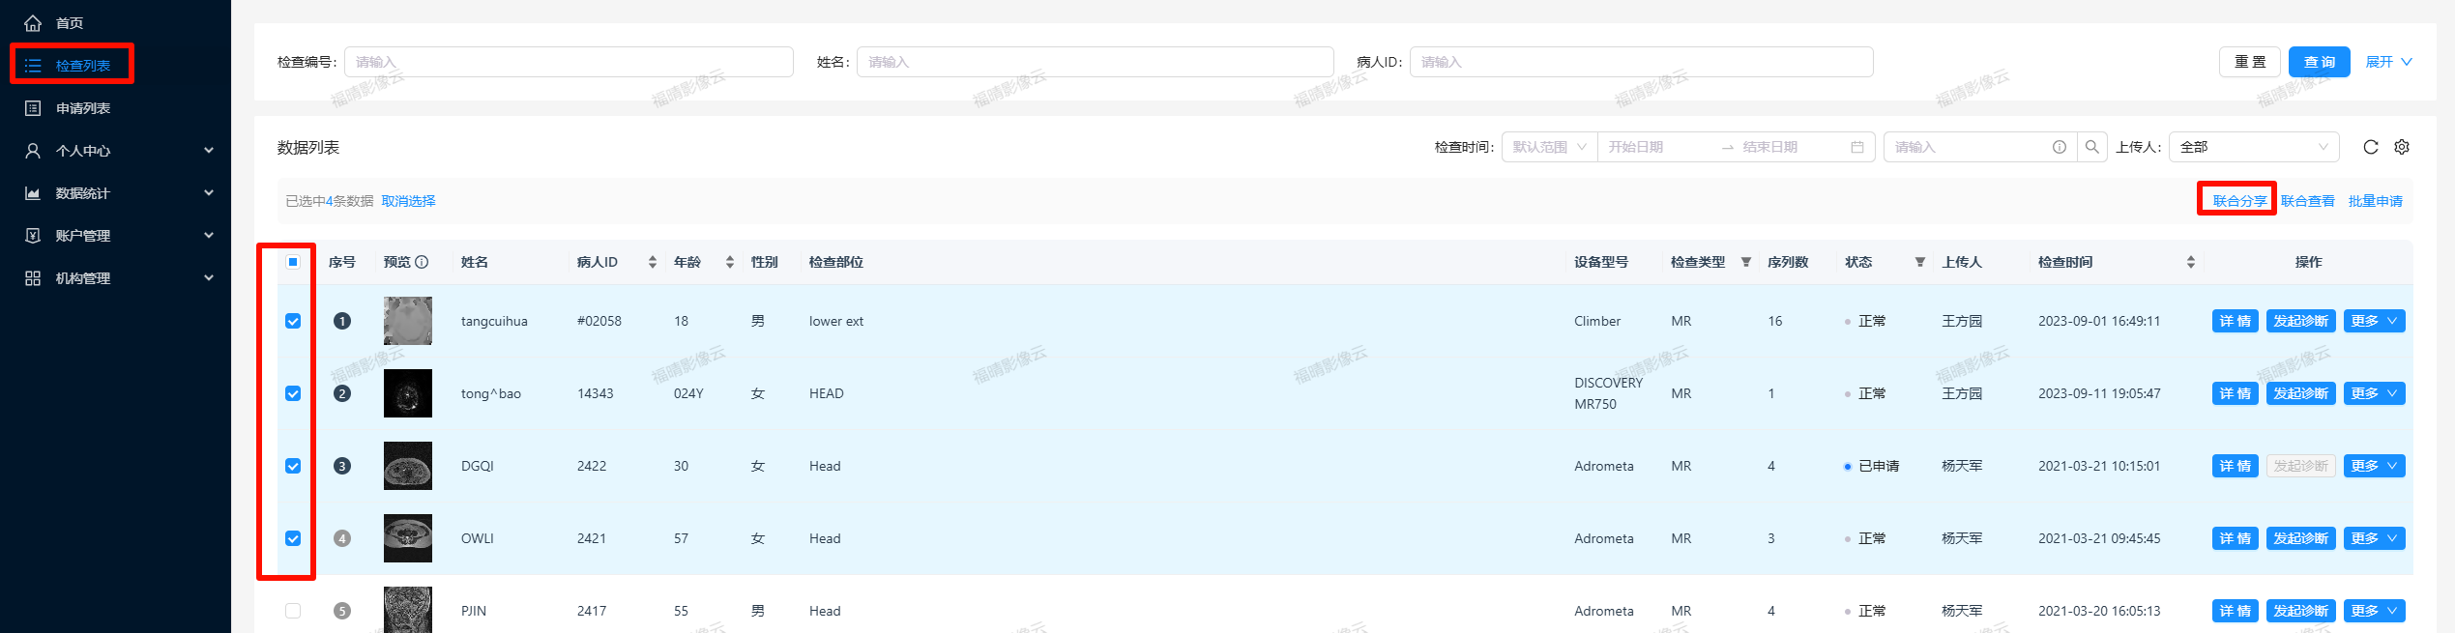Click the 检查编号 input field
This screenshot has width=2455, height=633.
coord(569,62)
